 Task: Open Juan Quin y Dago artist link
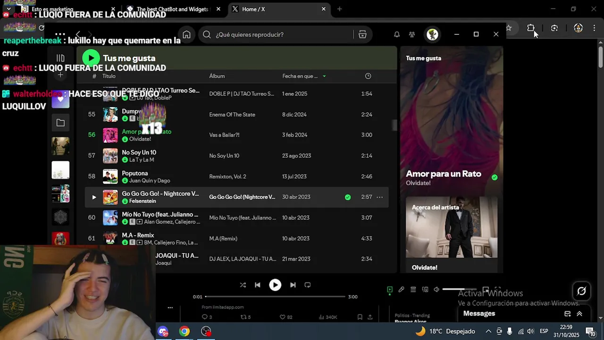(150, 181)
